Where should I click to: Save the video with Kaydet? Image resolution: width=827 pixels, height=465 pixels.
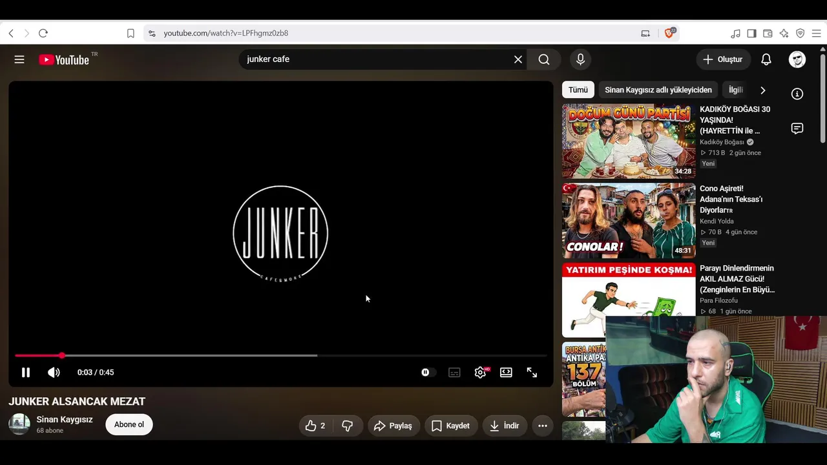[x=451, y=426]
